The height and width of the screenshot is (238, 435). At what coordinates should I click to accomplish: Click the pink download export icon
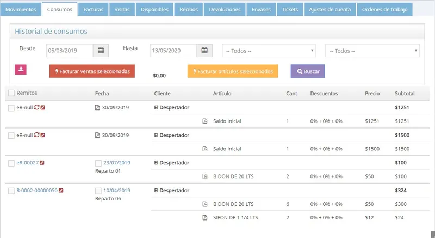21,69
